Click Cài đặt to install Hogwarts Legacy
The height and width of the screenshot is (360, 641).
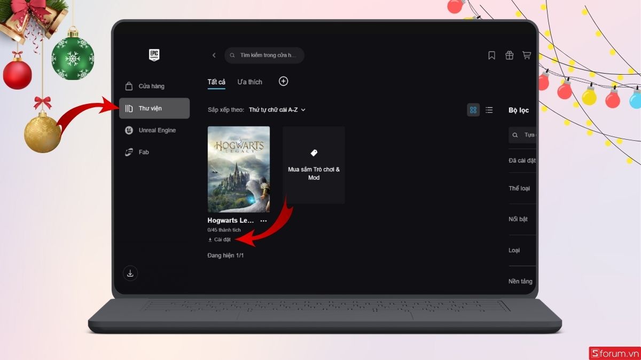220,239
